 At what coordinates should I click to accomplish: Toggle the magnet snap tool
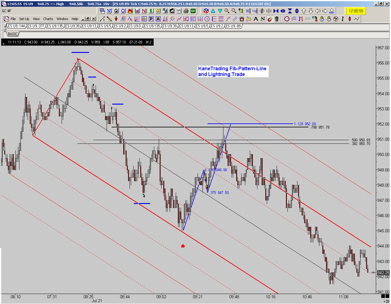coord(270,19)
